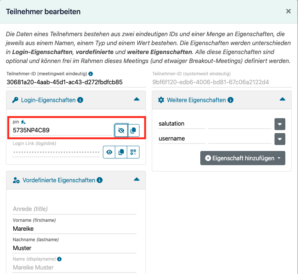Click the Vorname field containing Mareike
The image size is (298, 274).
coord(75,229)
